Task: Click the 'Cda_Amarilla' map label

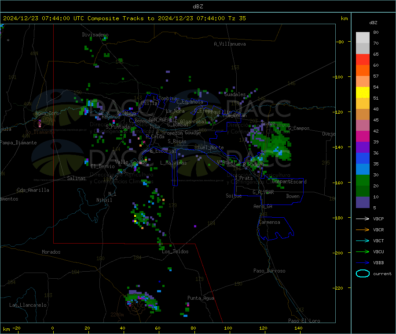Action: [33, 190]
